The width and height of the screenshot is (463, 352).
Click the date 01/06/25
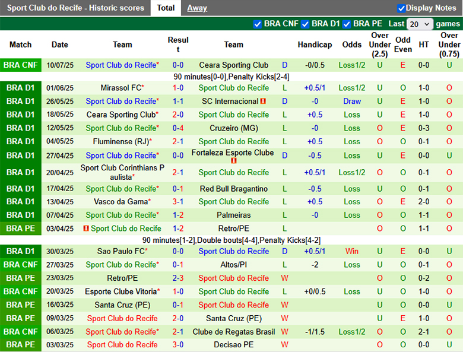pyautogui.click(x=60, y=88)
